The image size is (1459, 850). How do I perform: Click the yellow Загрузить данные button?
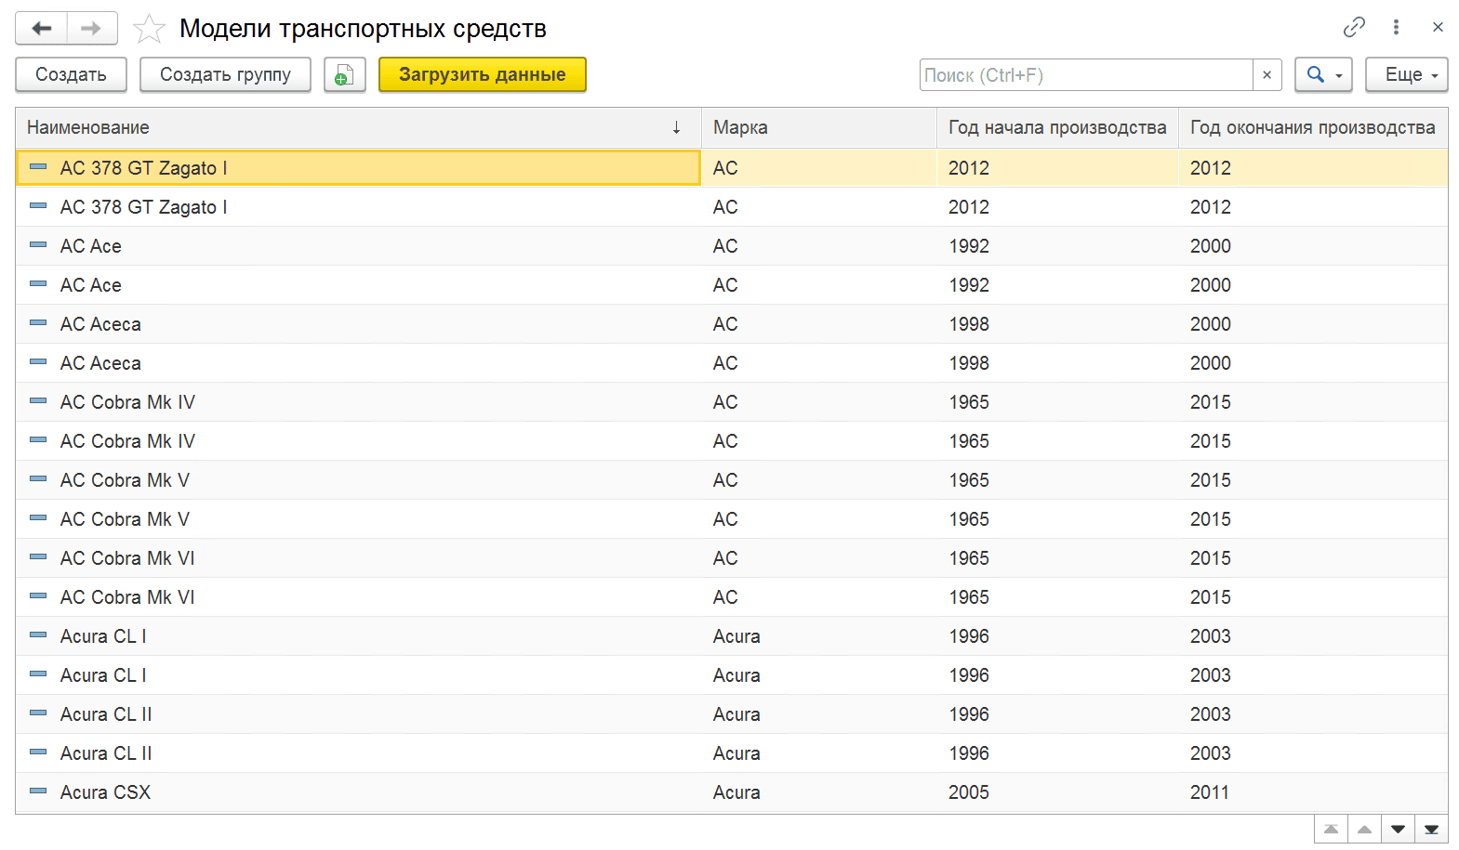click(483, 74)
